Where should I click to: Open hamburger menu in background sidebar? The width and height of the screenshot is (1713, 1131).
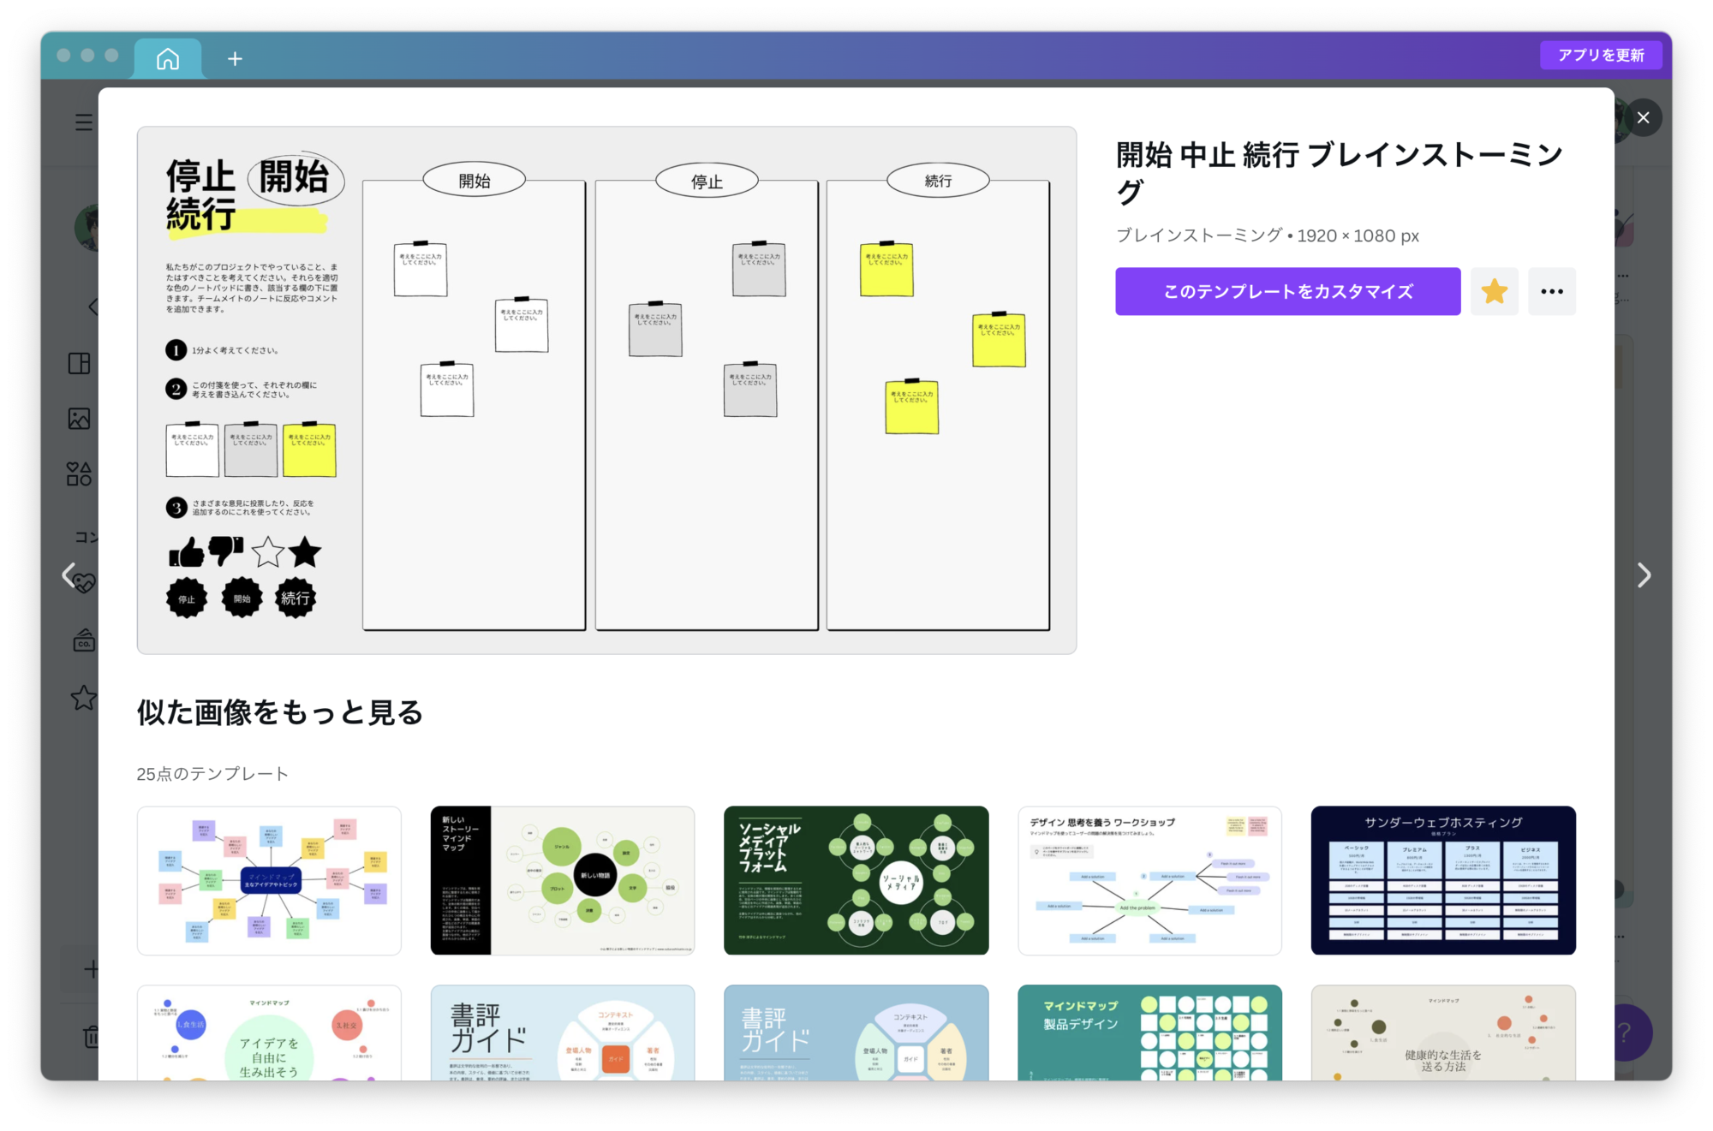coord(84,122)
